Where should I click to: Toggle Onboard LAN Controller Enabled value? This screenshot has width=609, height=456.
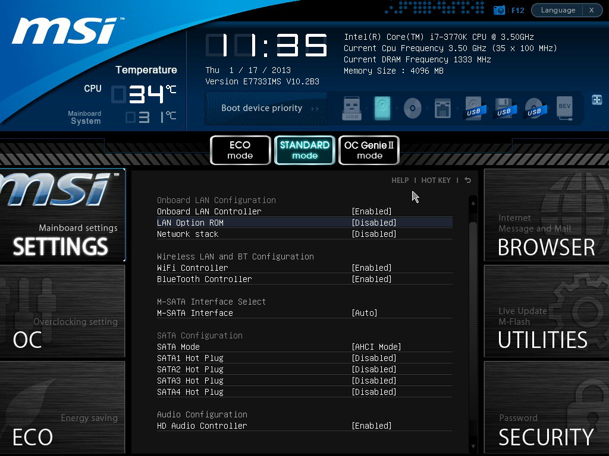tap(372, 211)
